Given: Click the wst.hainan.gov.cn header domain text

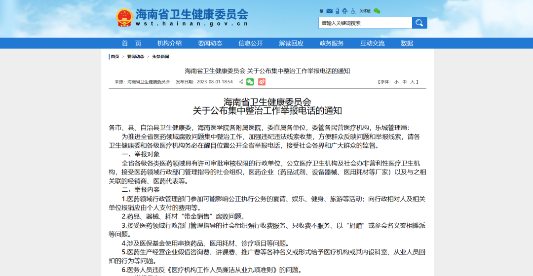Looking at the screenshot, I should point(192,24).
